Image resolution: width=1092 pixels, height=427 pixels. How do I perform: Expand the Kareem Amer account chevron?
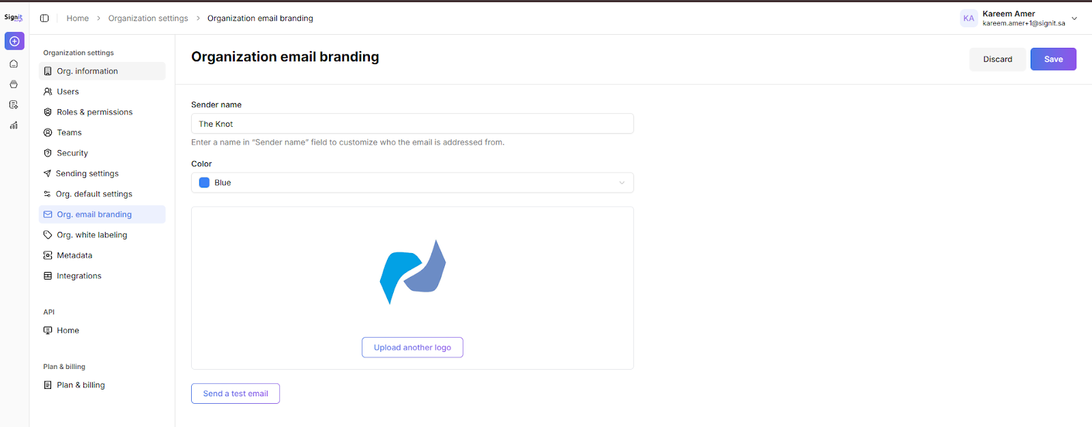click(x=1074, y=18)
